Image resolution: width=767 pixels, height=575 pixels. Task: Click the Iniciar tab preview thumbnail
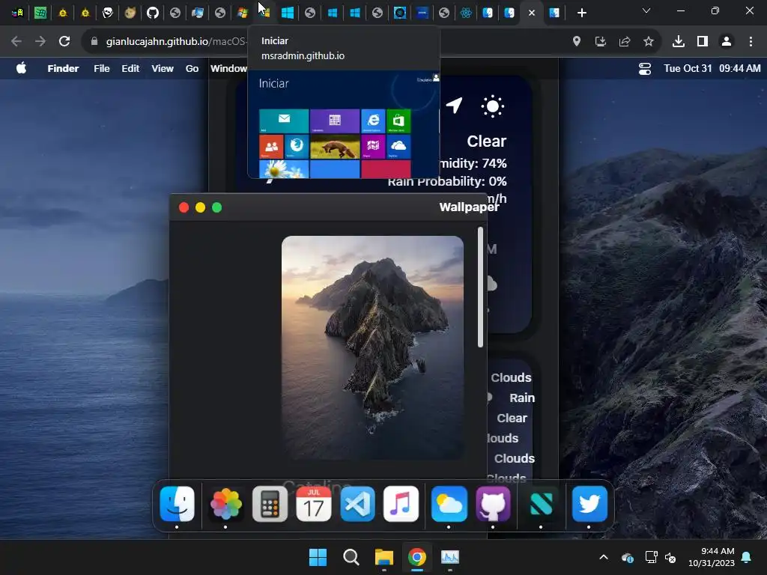tap(344, 124)
